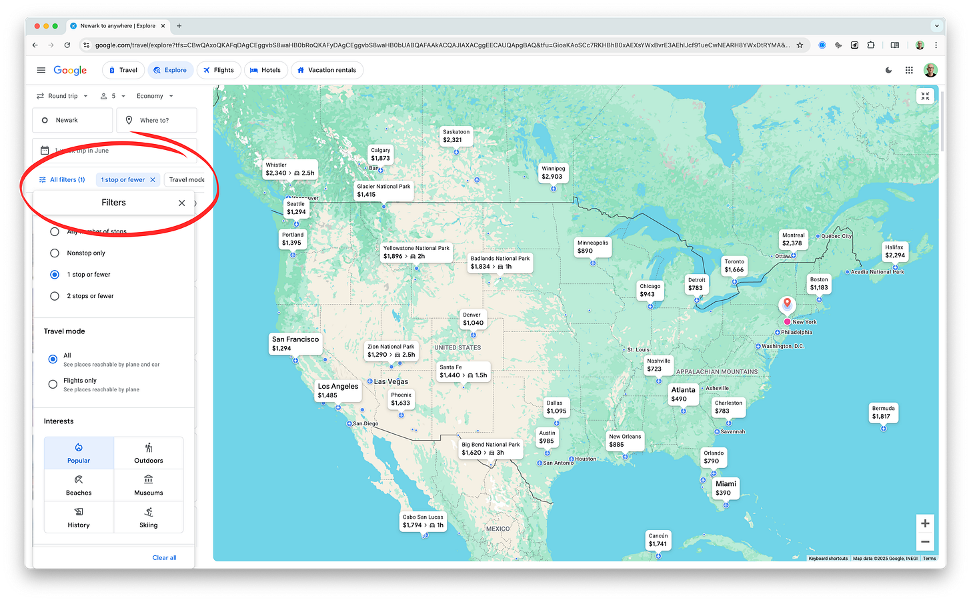Viewport: 971px width, 602px height.
Task: Click the Where to? destination field
Action: [x=157, y=121]
